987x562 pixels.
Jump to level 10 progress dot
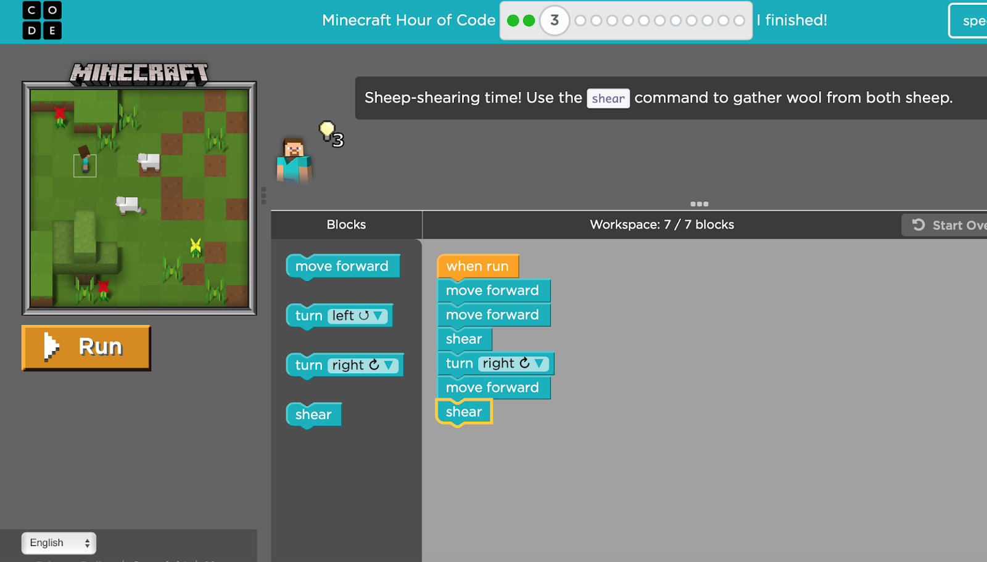675,21
